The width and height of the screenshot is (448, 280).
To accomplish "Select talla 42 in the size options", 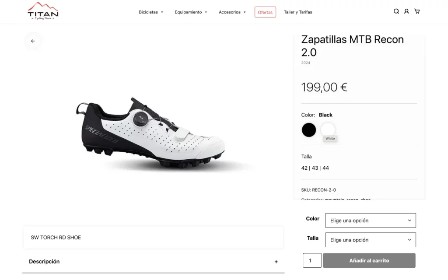I will click(304, 168).
